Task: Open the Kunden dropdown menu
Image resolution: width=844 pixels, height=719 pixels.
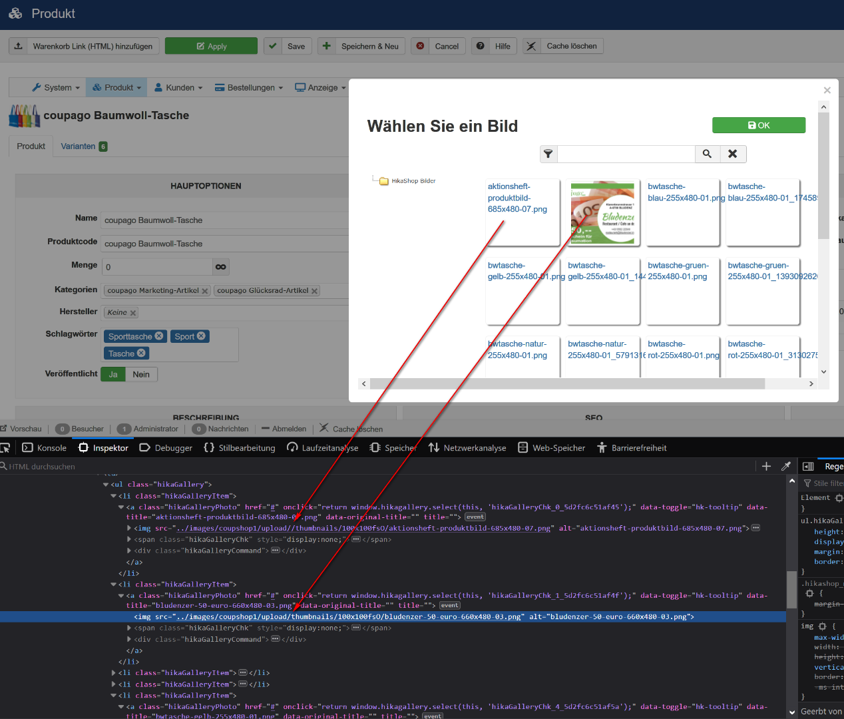Action: tap(178, 87)
